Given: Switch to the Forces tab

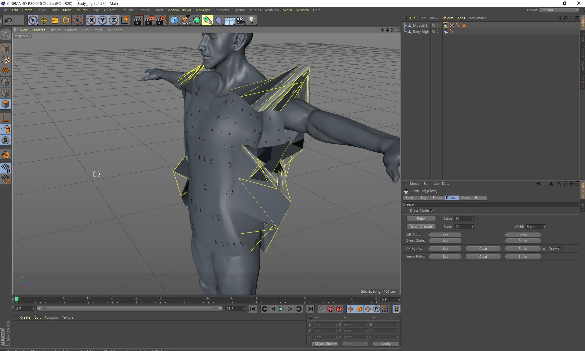Looking at the screenshot, I should coord(437,198).
